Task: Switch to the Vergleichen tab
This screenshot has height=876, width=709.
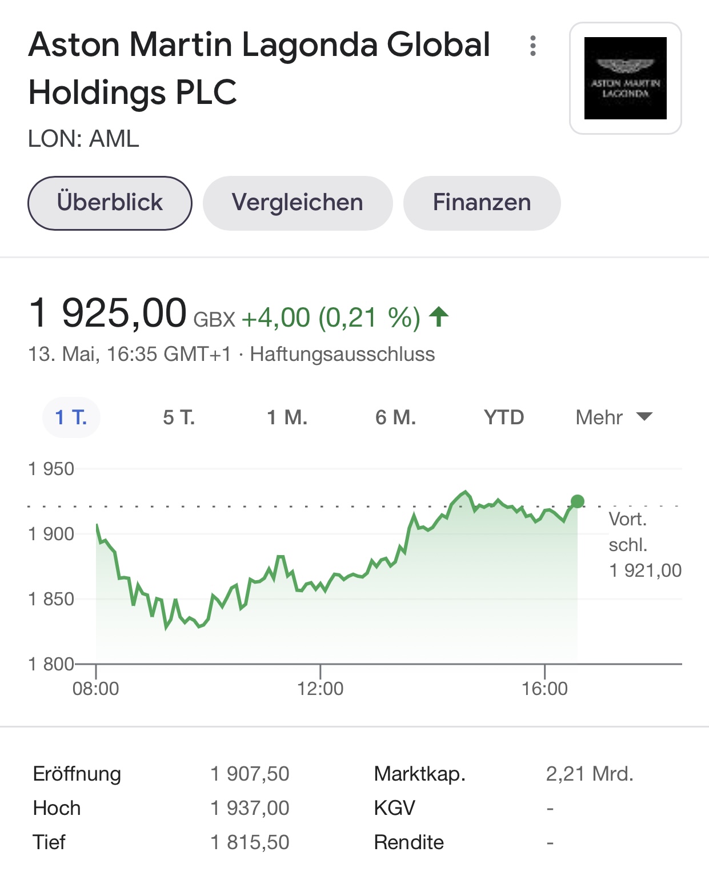Action: click(x=297, y=203)
